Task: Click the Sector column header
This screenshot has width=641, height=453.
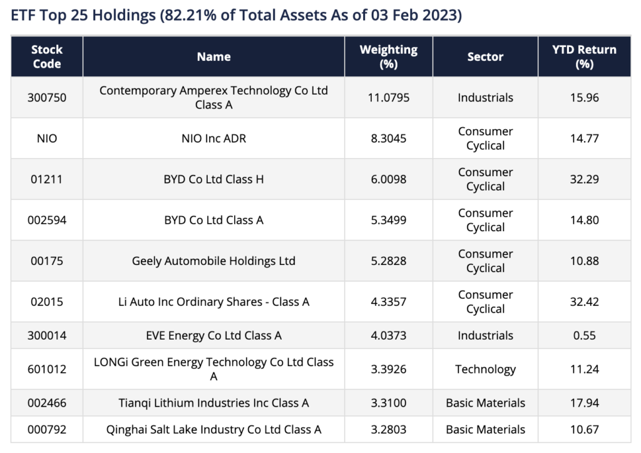Action: tap(485, 56)
